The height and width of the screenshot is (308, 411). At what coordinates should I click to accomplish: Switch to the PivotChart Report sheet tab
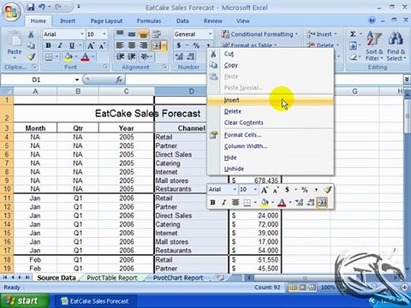(x=178, y=278)
